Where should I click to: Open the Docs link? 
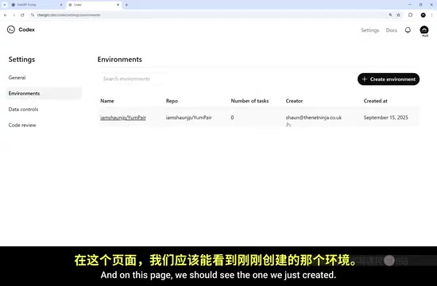[391, 30]
